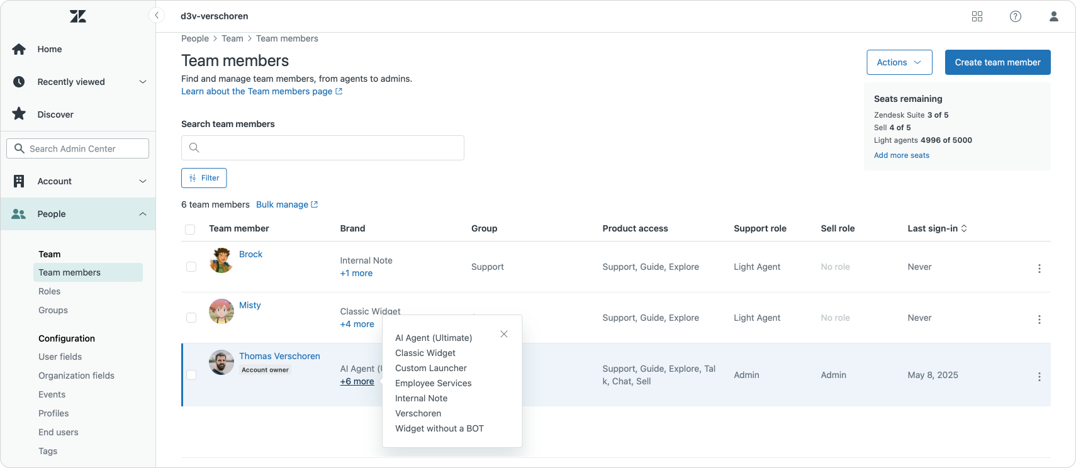Open Groups in the sidebar

click(x=53, y=310)
